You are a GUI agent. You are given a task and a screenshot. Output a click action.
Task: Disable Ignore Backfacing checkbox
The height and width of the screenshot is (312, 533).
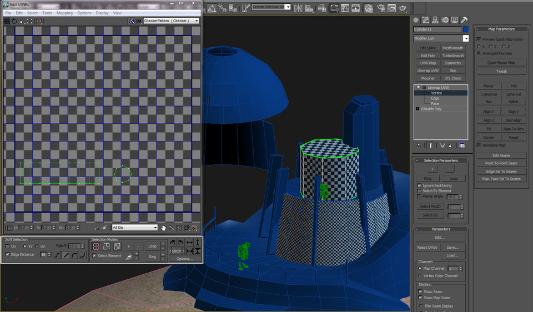(x=419, y=185)
